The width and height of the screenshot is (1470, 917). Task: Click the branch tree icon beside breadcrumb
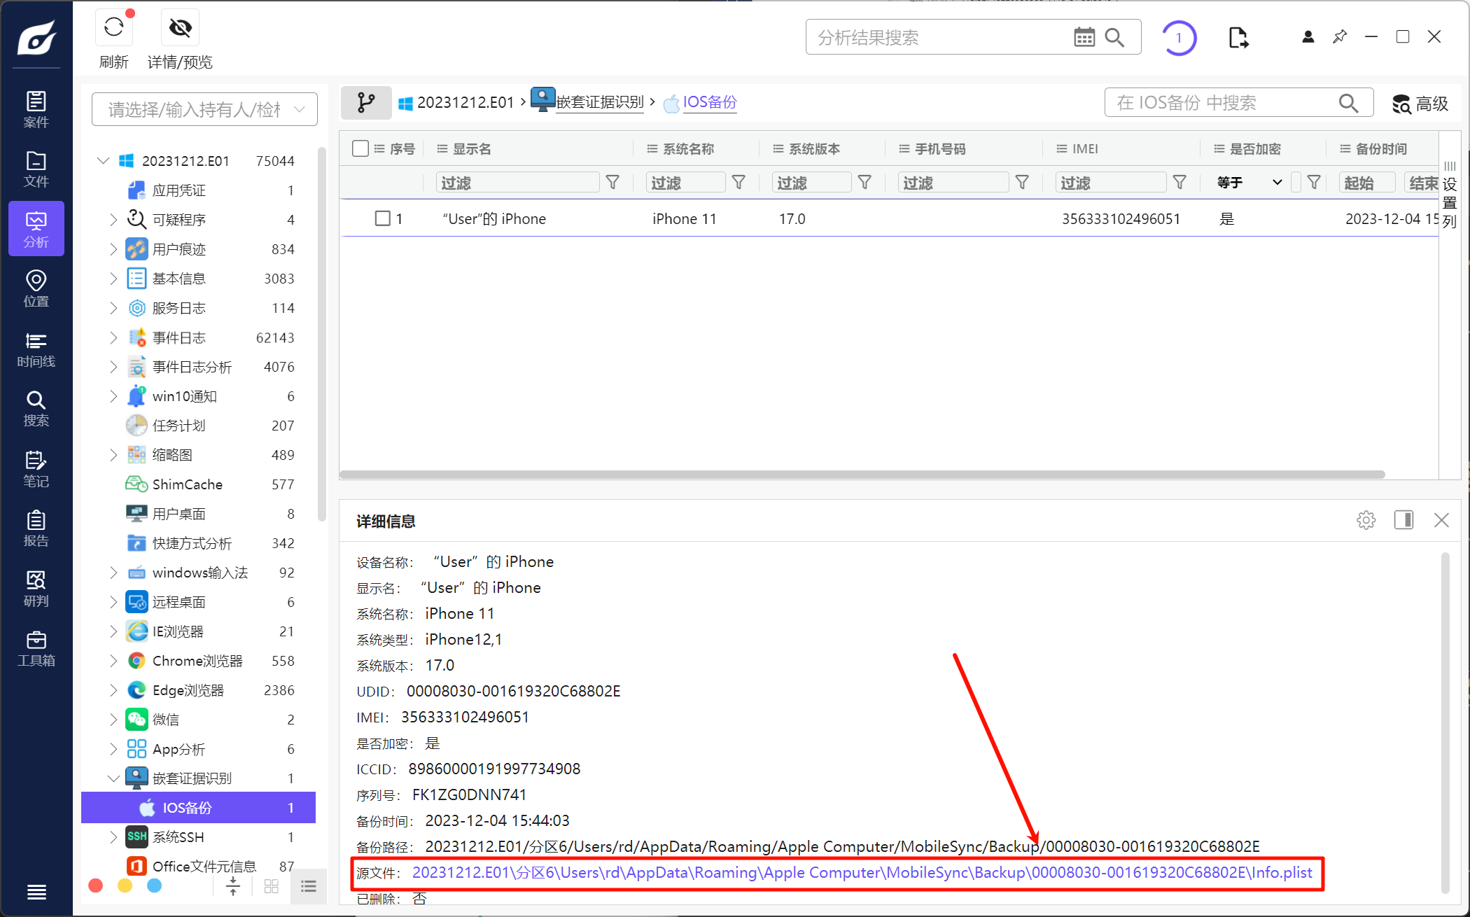(x=365, y=103)
